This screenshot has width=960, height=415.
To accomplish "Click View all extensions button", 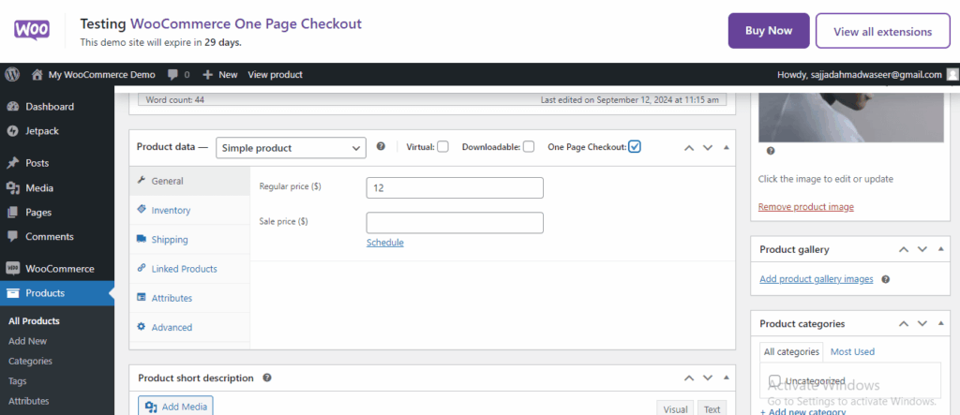I will (883, 31).
